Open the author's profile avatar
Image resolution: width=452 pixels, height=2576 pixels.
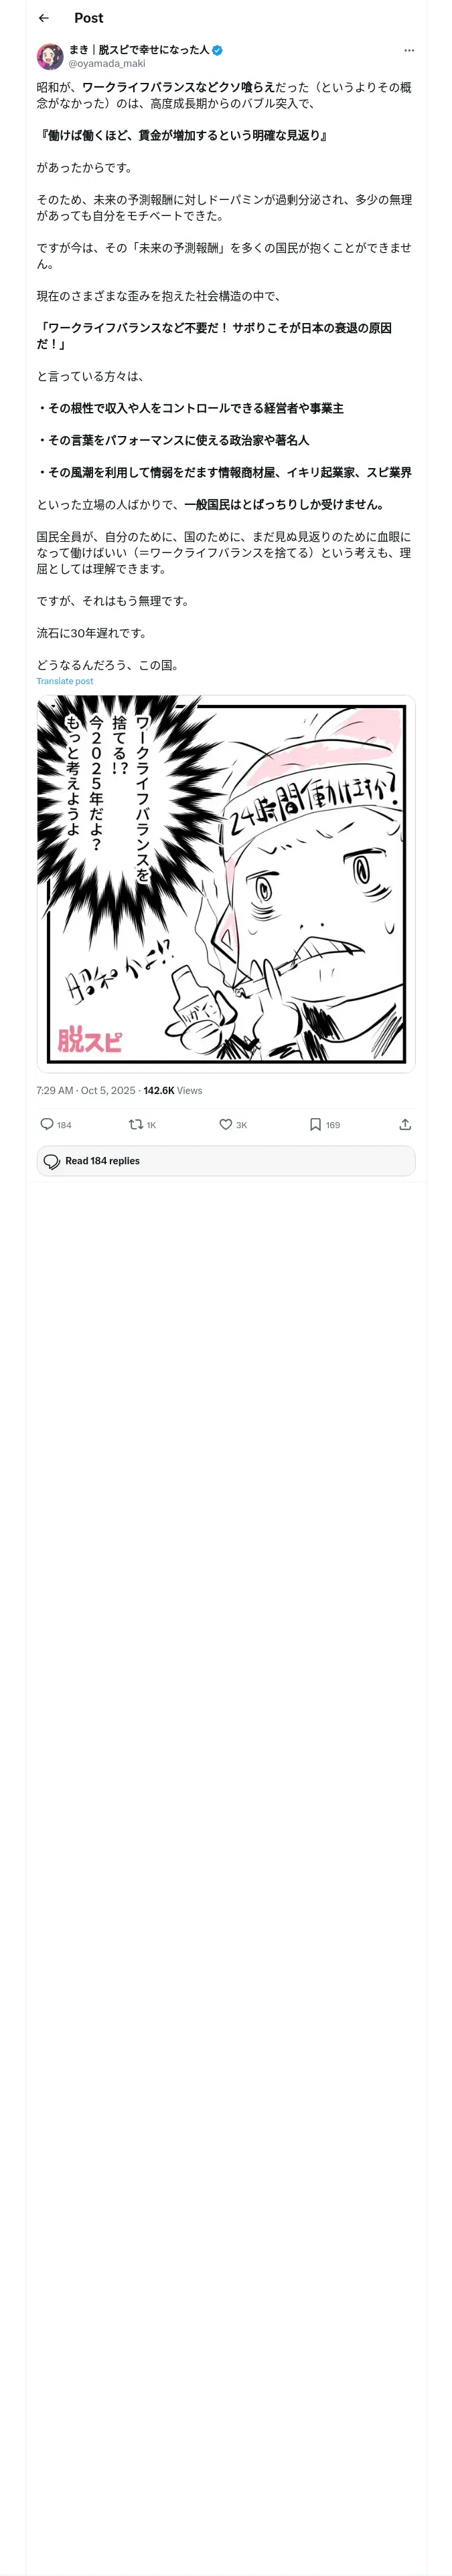(x=50, y=56)
